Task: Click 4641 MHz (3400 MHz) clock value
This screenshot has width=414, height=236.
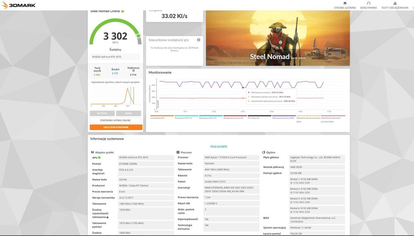Action: point(231,169)
